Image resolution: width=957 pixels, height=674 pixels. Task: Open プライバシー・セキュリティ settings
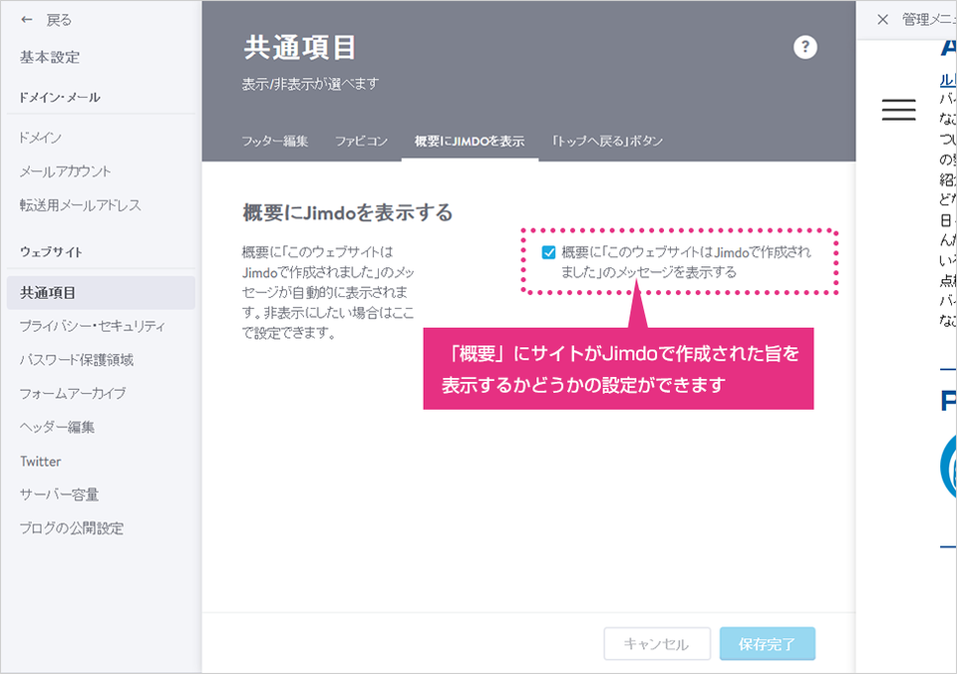coord(92,326)
